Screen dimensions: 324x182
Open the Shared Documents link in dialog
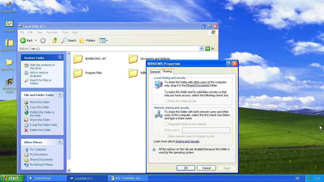coord(198,85)
